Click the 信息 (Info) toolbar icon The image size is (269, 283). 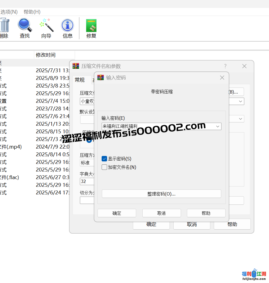(x=67, y=25)
